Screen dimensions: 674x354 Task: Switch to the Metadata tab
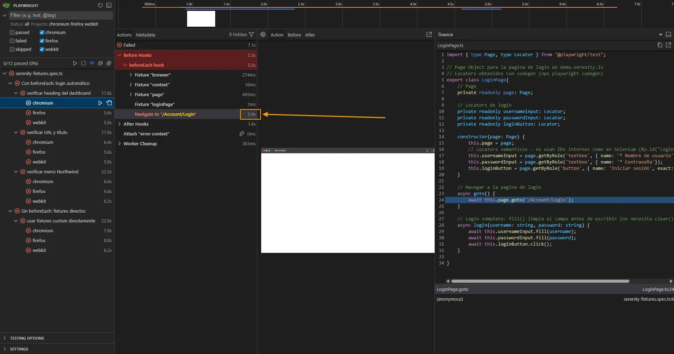(145, 35)
